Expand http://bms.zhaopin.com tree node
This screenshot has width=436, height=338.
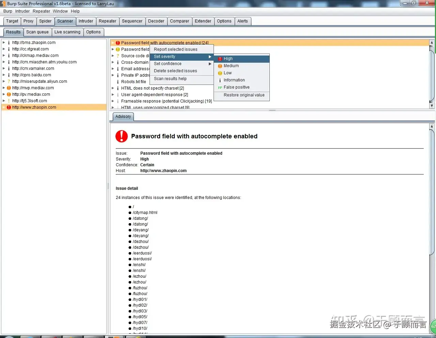4,43
